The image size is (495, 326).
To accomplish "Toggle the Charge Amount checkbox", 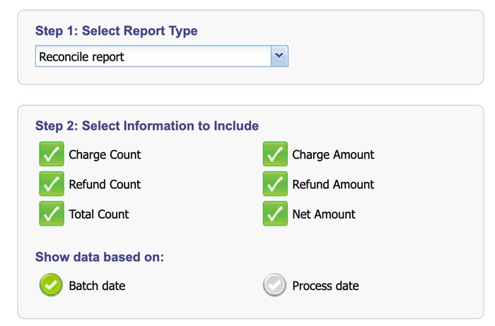I will pyautogui.click(x=275, y=154).
